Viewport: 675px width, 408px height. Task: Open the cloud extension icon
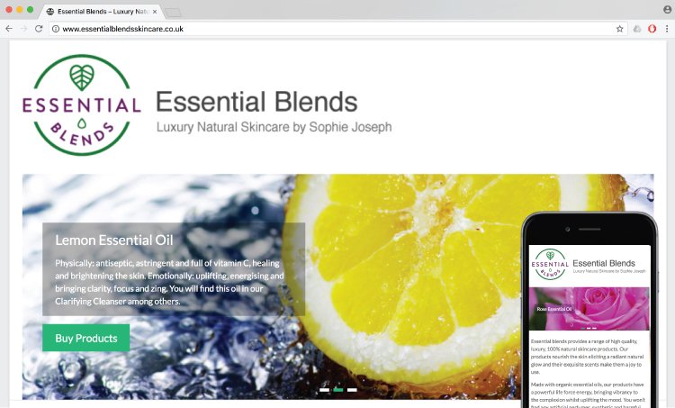637,29
